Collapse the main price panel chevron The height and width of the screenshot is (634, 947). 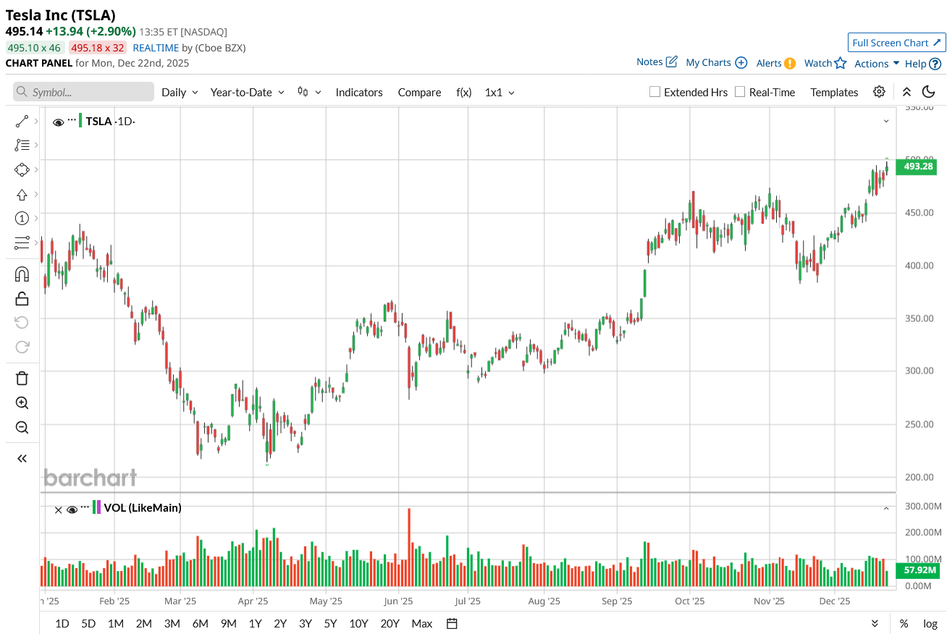pos(885,121)
